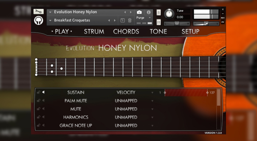
Task: Toggle the lock on HARMONICS row
Action: (38, 117)
